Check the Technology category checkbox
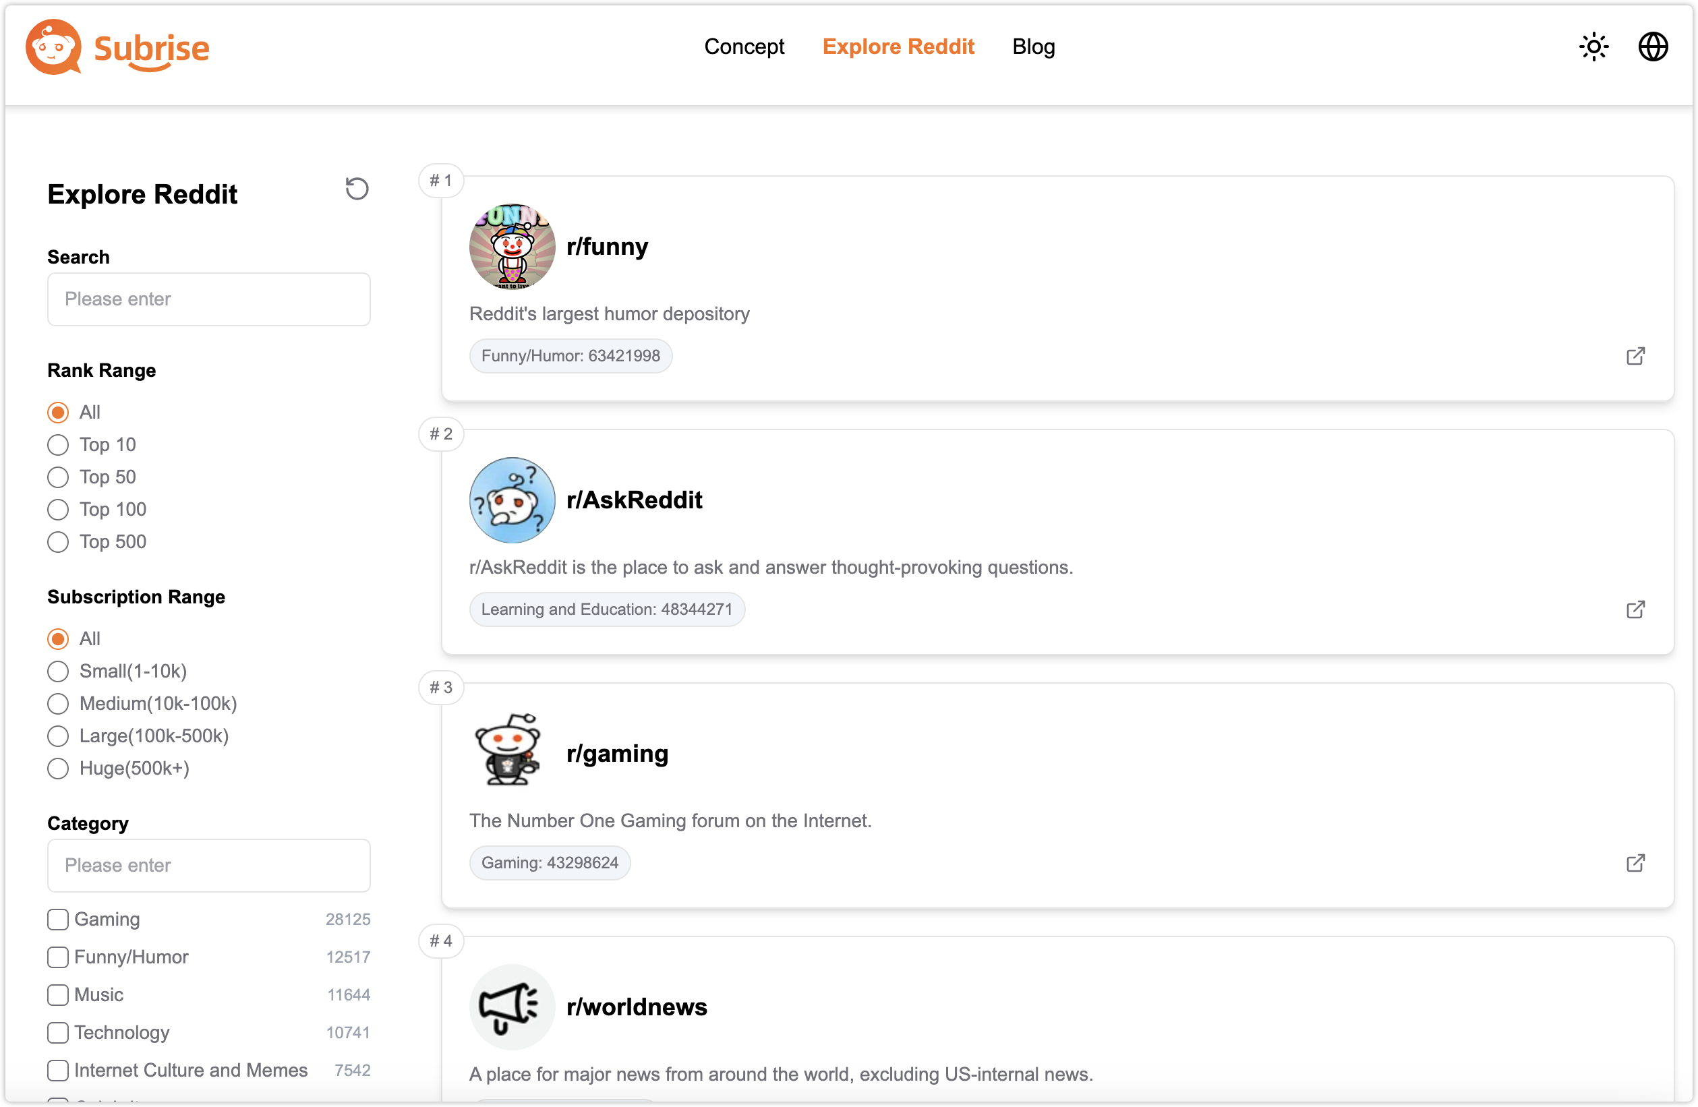 click(58, 1032)
